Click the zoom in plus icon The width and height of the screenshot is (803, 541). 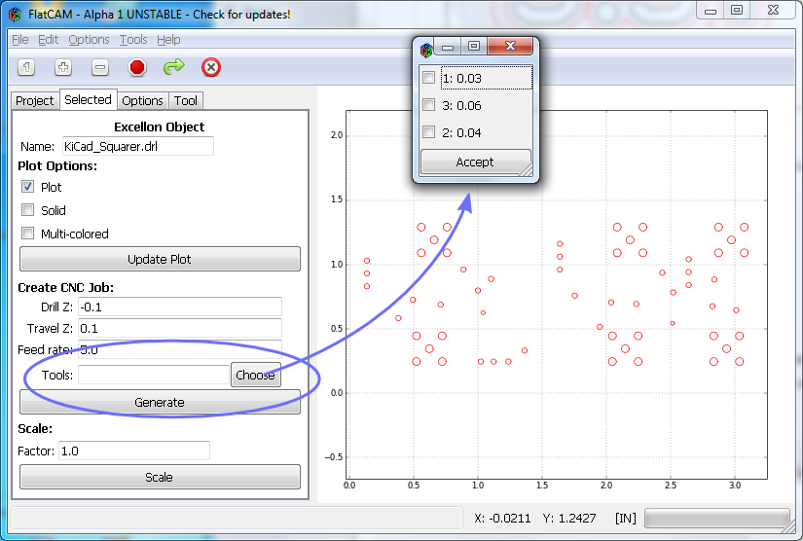(x=63, y=67)
